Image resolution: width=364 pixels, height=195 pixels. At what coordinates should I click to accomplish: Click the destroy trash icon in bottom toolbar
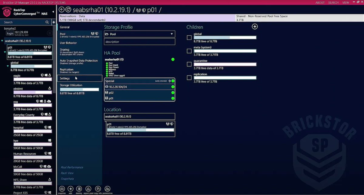(x=79, y=189)
